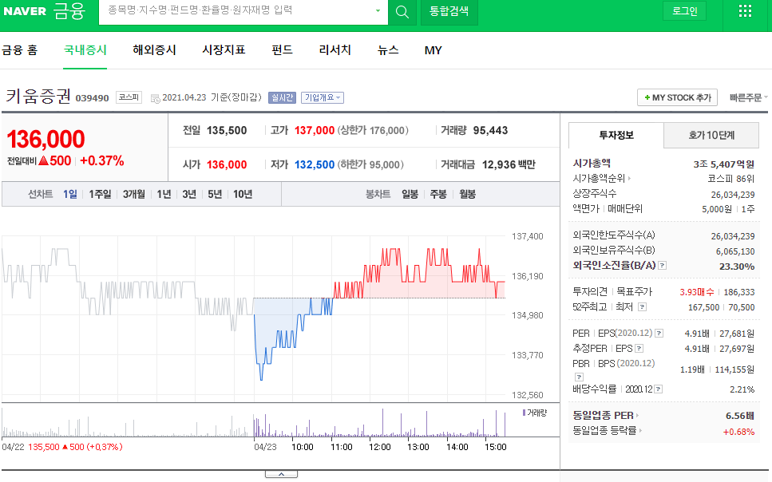Click stock code 039490
Image resolution: width=772 pixels, height=482 pixels.
tap(92, 98)
